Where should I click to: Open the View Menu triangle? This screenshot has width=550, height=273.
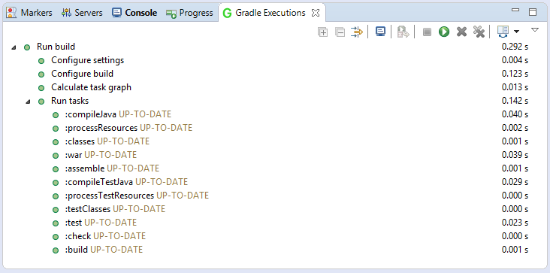coord(534,30)
